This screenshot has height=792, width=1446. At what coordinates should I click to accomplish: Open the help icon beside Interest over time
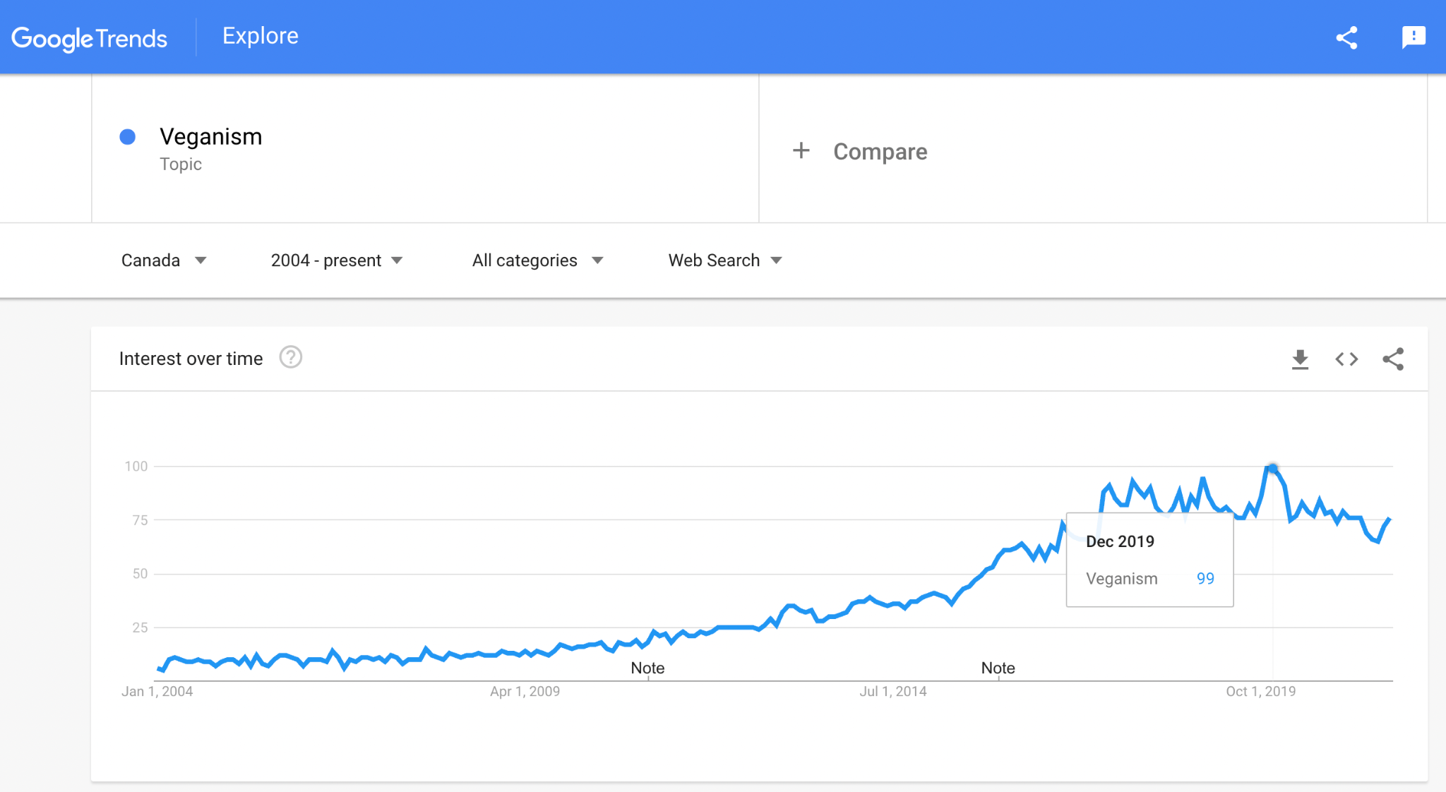pyautogui.click(x=291, y=358)
